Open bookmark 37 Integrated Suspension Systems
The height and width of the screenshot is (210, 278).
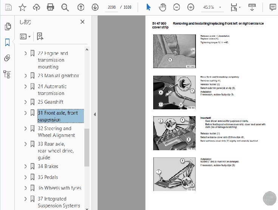[59, 202]
